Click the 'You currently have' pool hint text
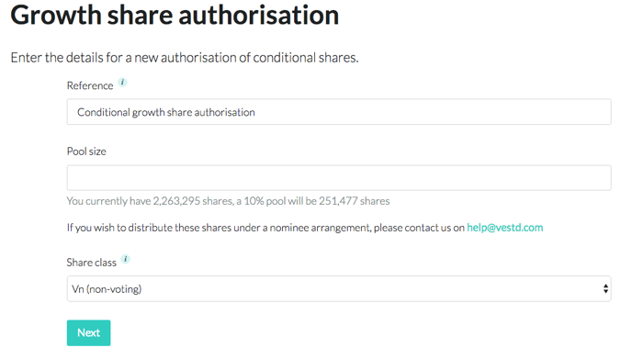This screenshot has width=632, height=359. [x=228, y=201]
